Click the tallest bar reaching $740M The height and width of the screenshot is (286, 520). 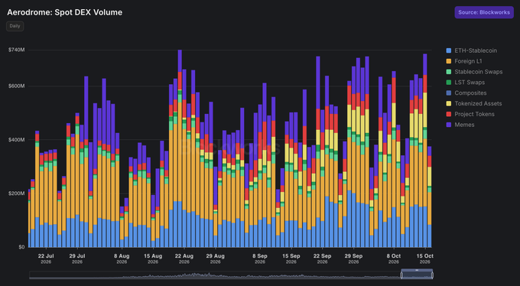(x=180, y=148)
